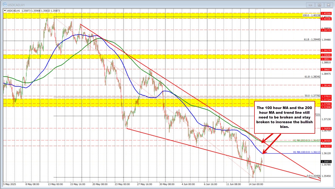Select the annotation box about the 100 hour MA
Screen dimensions: 335x189
[x=285, y=117]
